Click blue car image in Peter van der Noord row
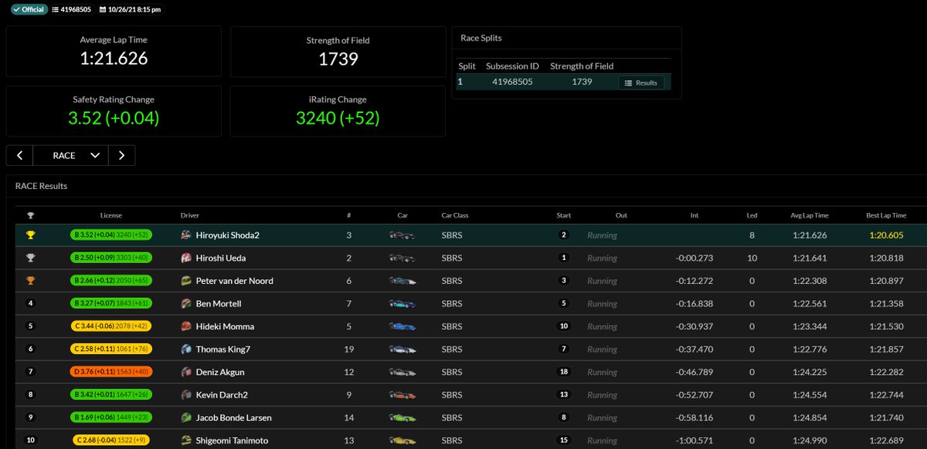This screenshot has height=449, width=927. pos(402,281)
